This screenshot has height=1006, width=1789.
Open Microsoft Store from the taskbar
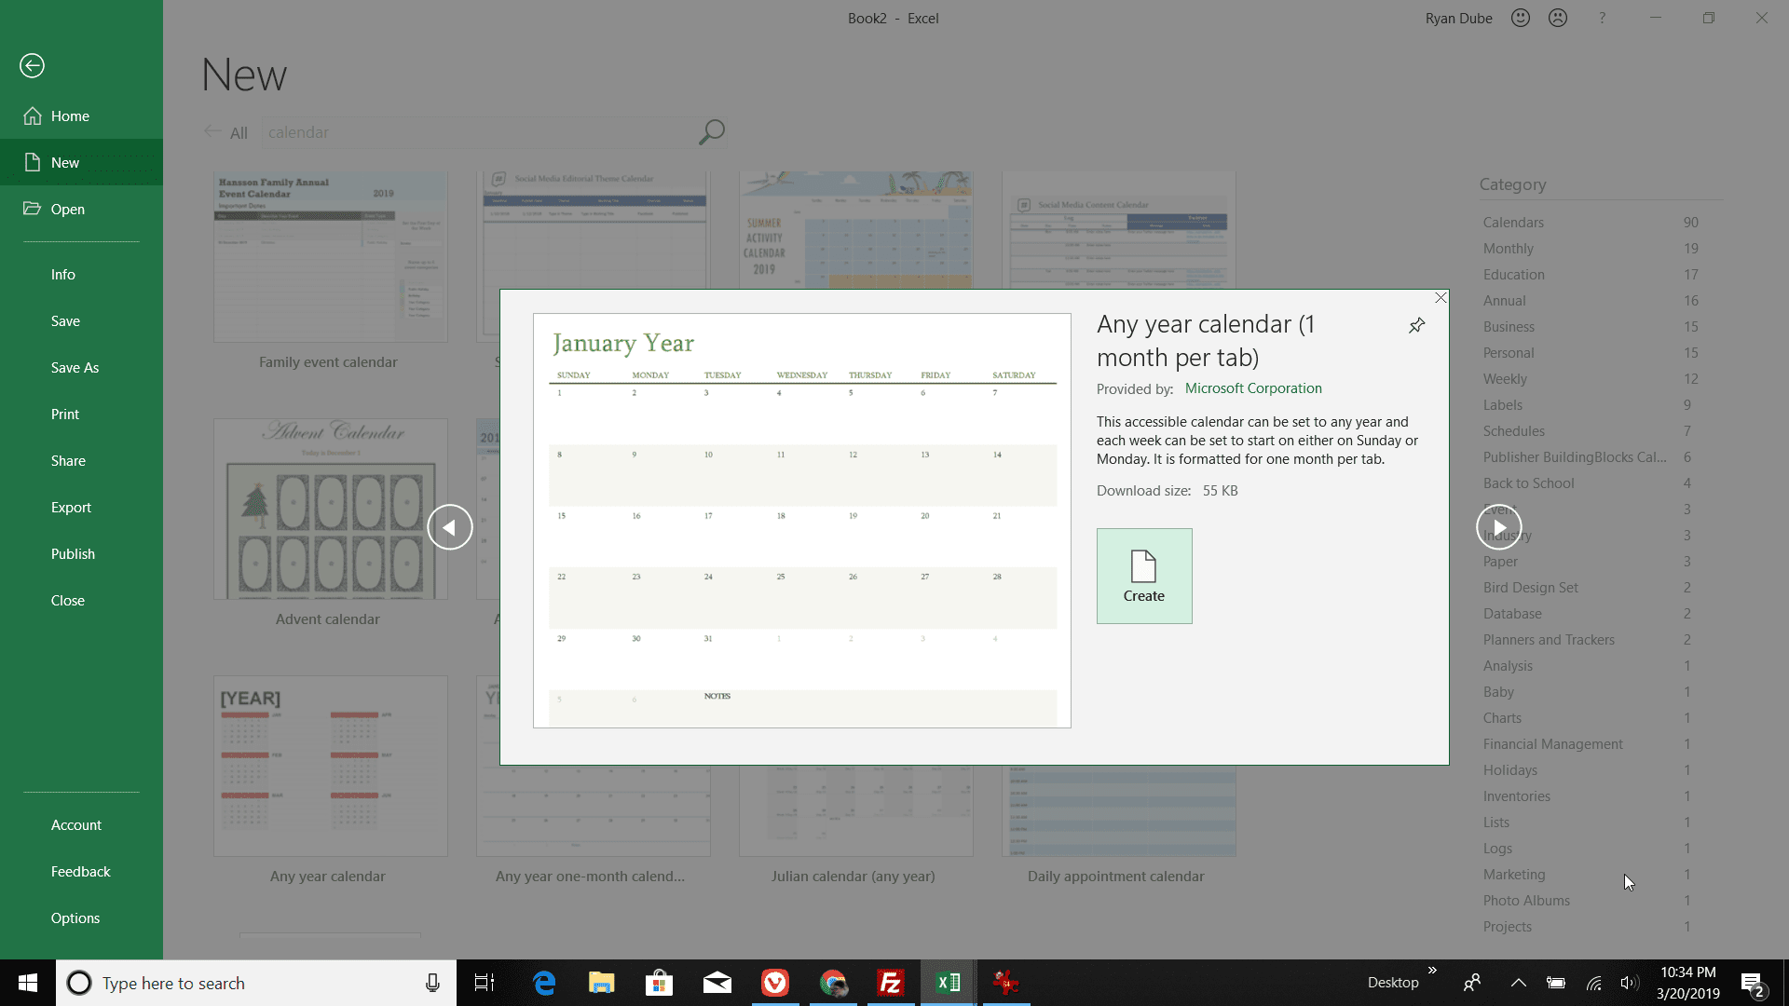point(660,983)
